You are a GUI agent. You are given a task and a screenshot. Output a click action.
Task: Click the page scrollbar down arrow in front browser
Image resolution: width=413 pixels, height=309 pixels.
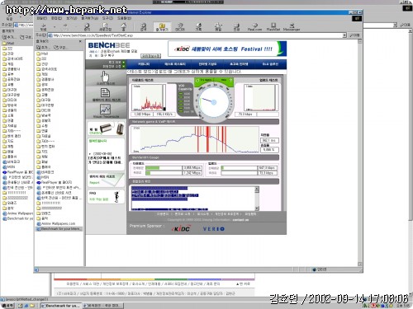(359, 264)
